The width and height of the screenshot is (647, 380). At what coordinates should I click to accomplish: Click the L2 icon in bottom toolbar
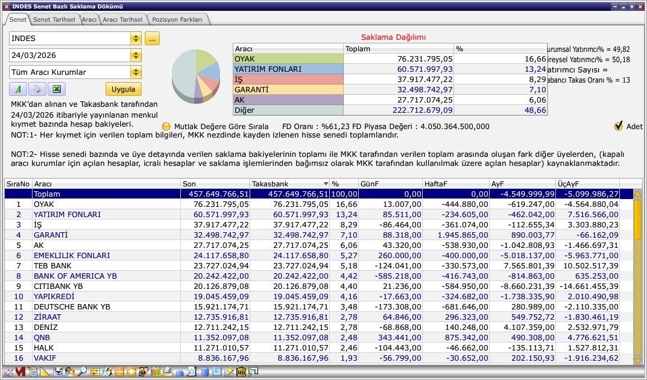point(217,372)
